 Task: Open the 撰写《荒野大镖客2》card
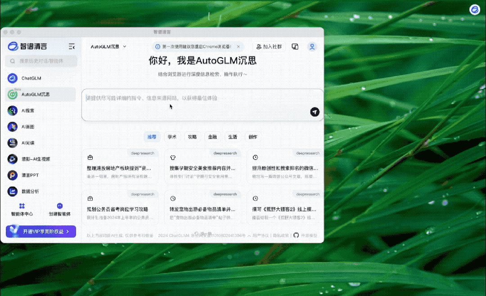tap(285, 207)
